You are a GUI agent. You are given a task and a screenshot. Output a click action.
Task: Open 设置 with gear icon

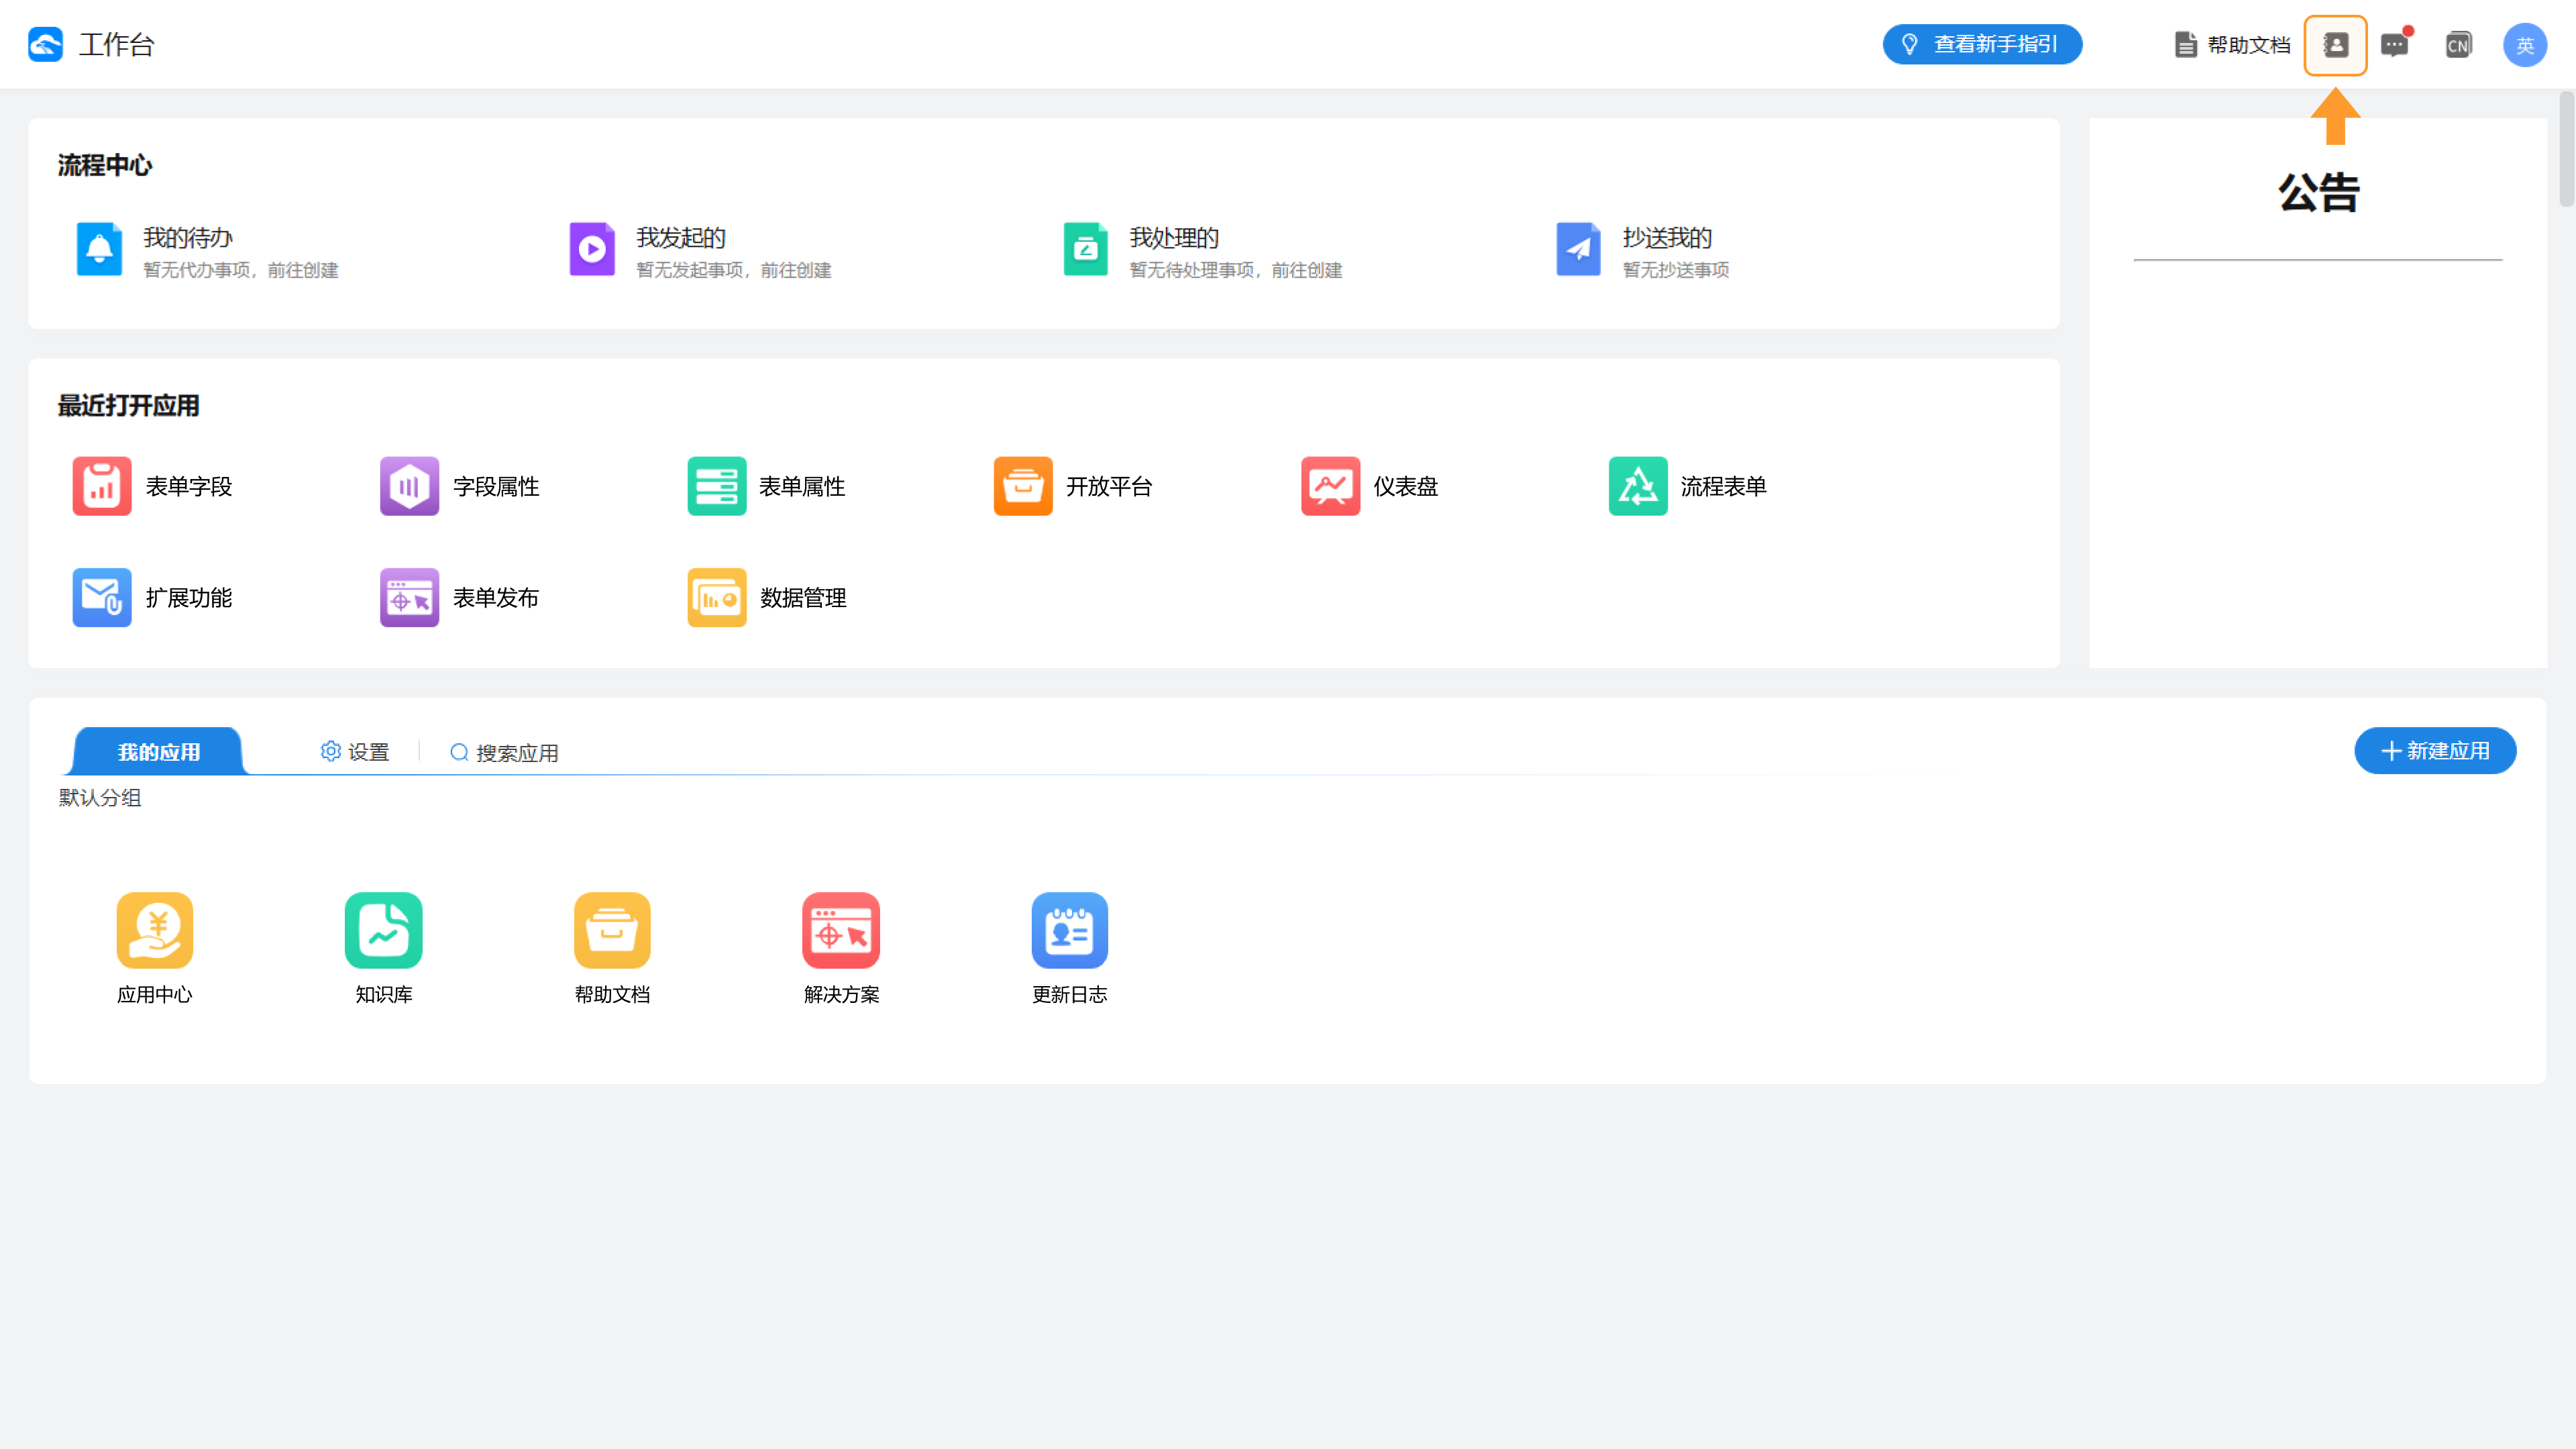[x=355, y=752]
